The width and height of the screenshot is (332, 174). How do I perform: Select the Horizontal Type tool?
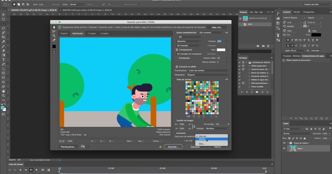3,60
